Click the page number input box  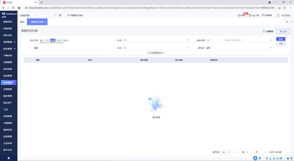tap(250, 152)
